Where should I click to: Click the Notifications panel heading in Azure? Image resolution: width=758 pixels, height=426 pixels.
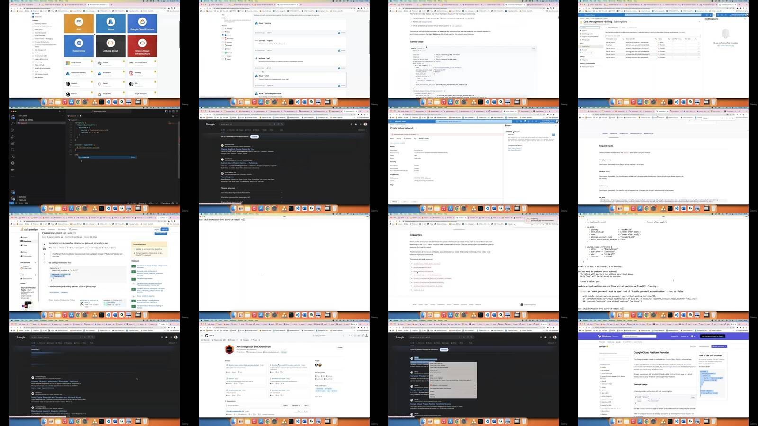(x=711, y=19)
